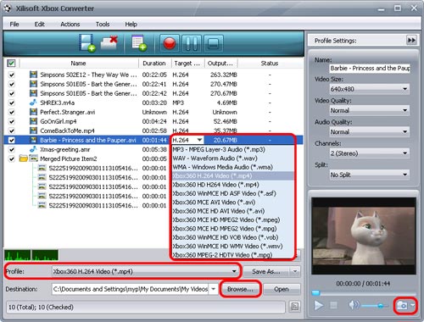Mute preview with the speaker icon
This screenshot has height=322, width=424.
pos(354,305)
